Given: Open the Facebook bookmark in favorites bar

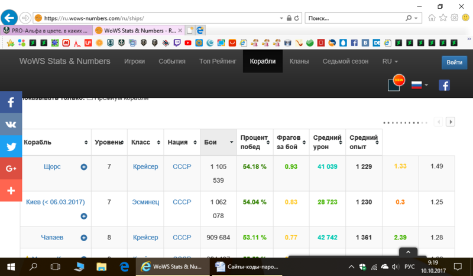Looking at the screenshot, I should coord(354,42).
